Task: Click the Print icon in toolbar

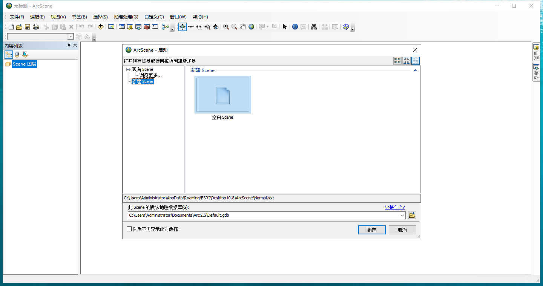Action: click(36, 27)
